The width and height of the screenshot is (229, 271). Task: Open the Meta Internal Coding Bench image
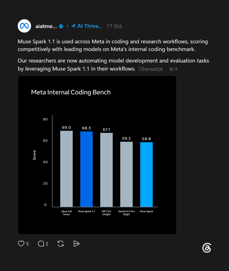[97, 155]
